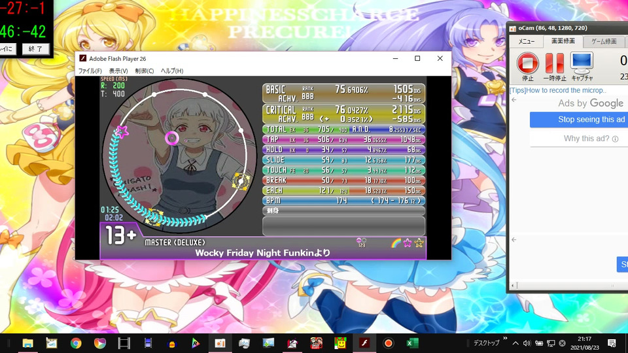Image resolution: width=628 pixels, height=353 pixels.
Task: Expand the デスクトップ toolbar chevron
Action: 505,339
